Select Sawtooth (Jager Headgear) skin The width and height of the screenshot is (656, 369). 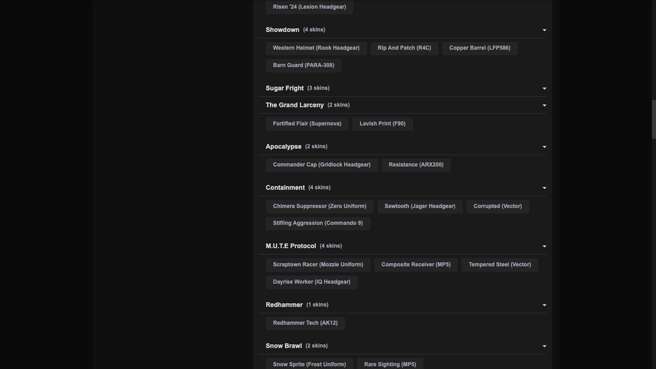click(420, 206)
